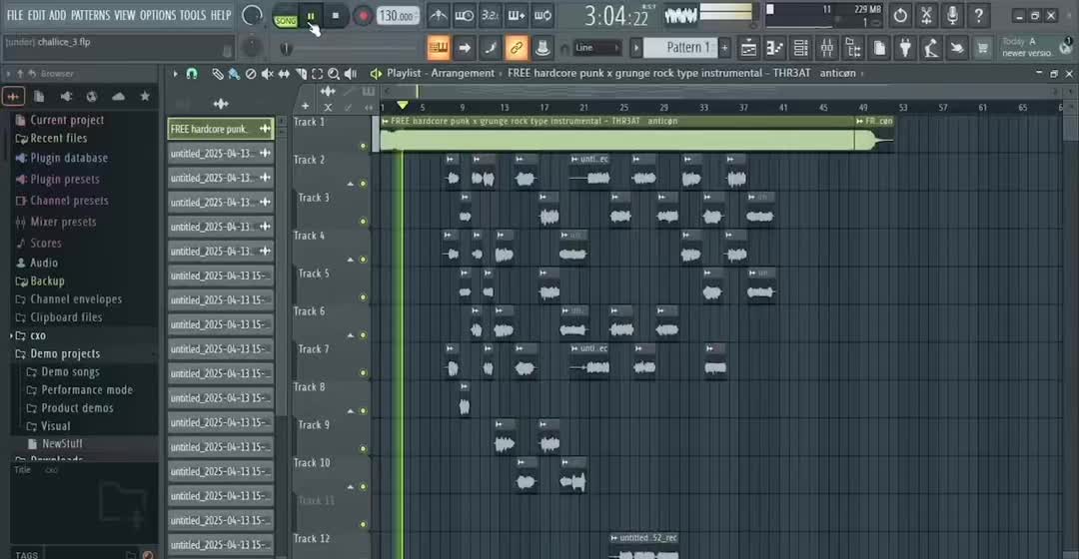Expand Recent files folder
Image resolution: width=1079 pixels, height=559 pixels.
tap(59, 138)
